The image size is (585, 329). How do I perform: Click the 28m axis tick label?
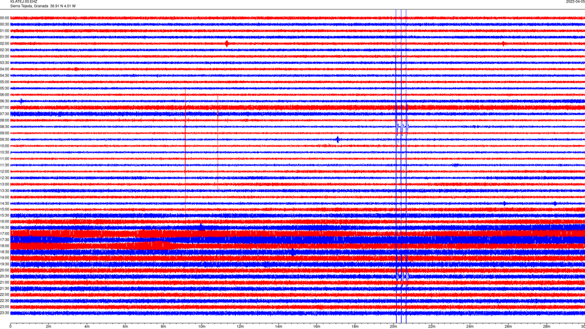546,327
